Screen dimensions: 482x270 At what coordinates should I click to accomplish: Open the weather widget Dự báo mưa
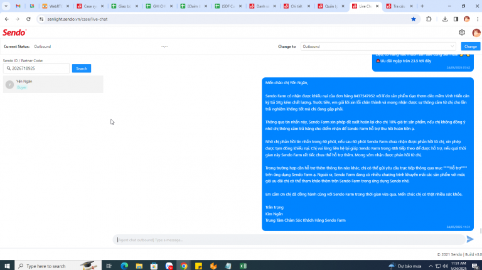tap(405, 266)
